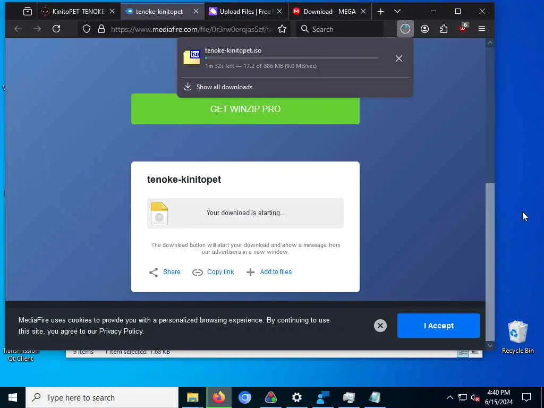Dismiss the cookie notice with X
This screenshot has width=544, height=408.
[x=380, y=326]
